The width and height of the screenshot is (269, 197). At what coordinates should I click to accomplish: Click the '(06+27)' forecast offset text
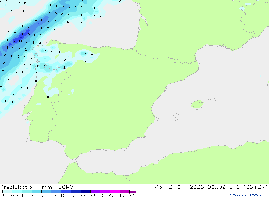click(256, 187)
